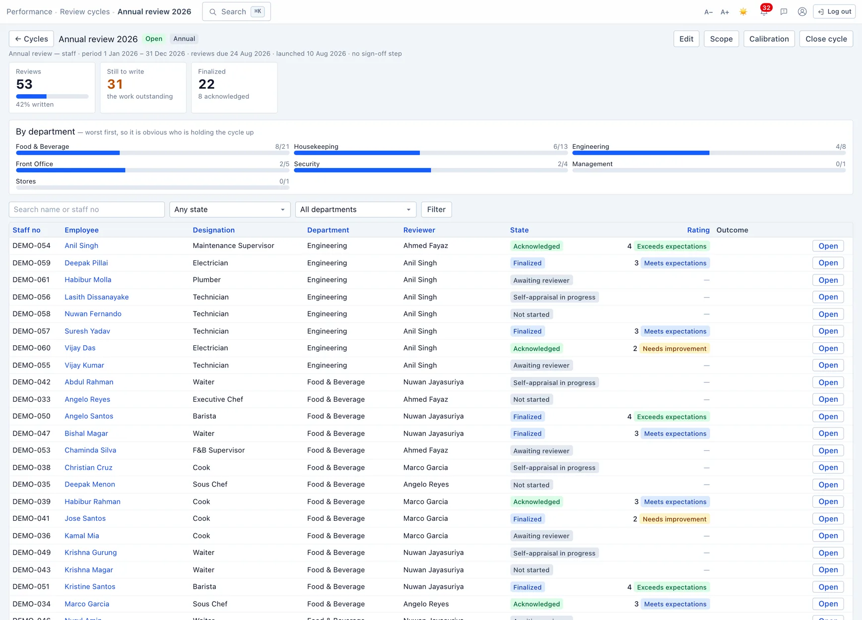862x620 pixels.
Task: Click the Edit button
Action: click(686, 39)
